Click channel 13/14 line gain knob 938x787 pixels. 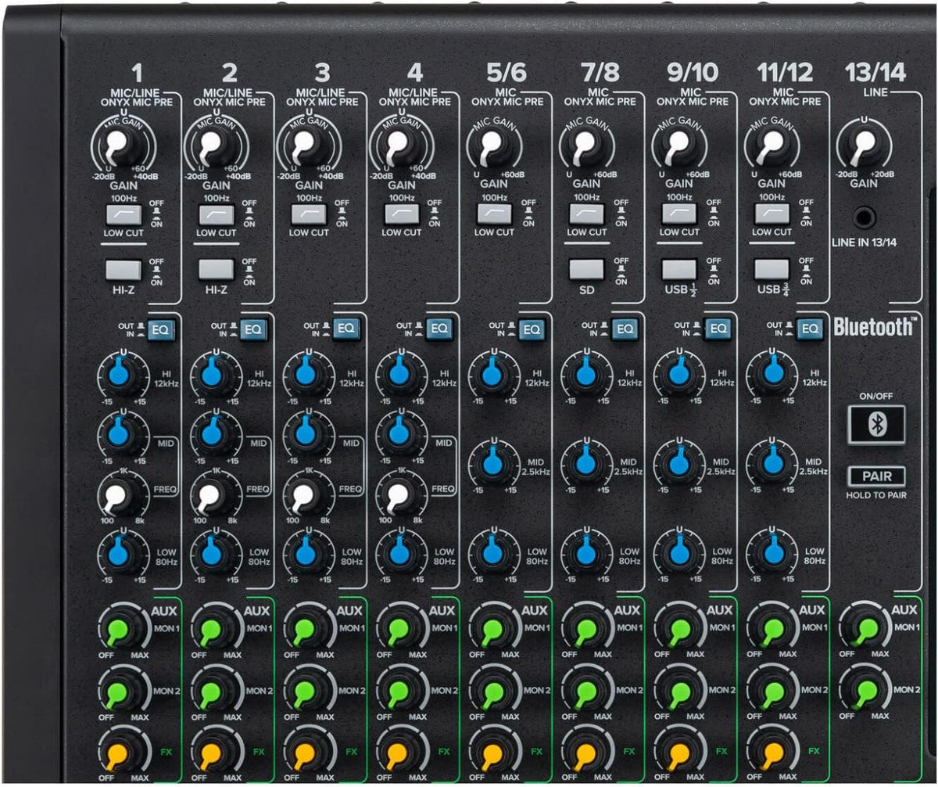(864, 146)
